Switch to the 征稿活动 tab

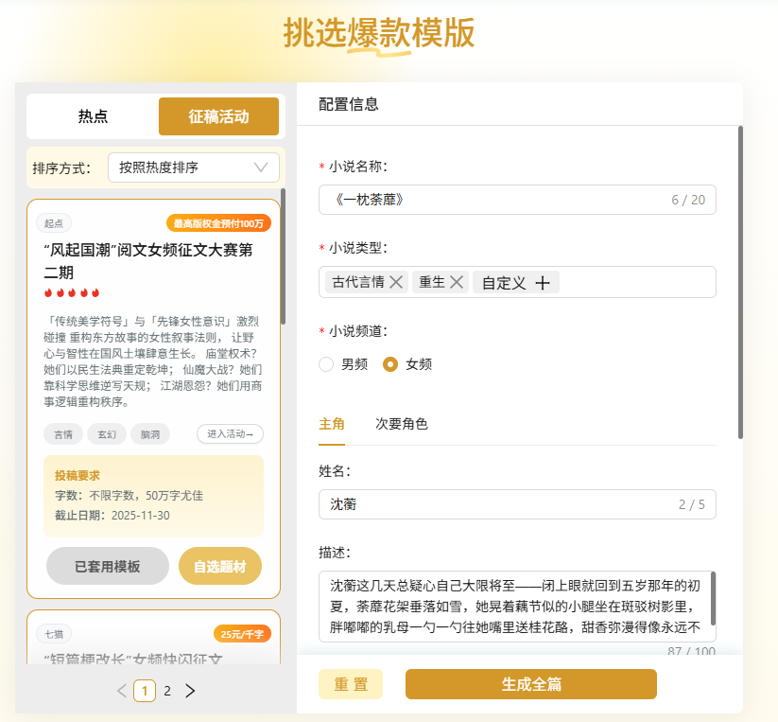218,116
